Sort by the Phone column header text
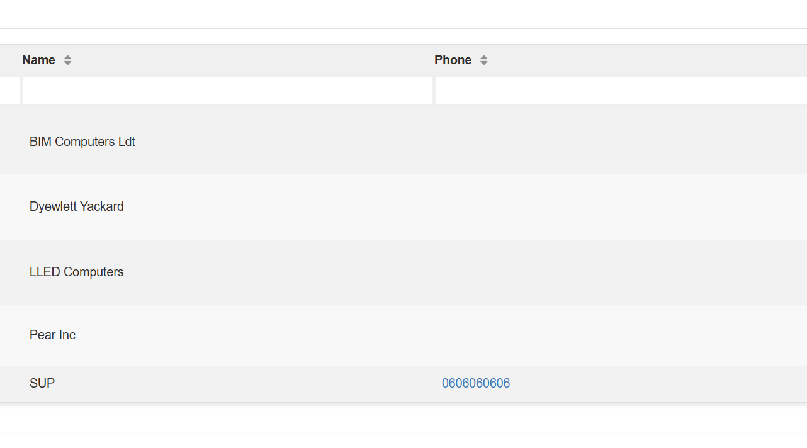The image size is (807, 448). pos(453,60)
